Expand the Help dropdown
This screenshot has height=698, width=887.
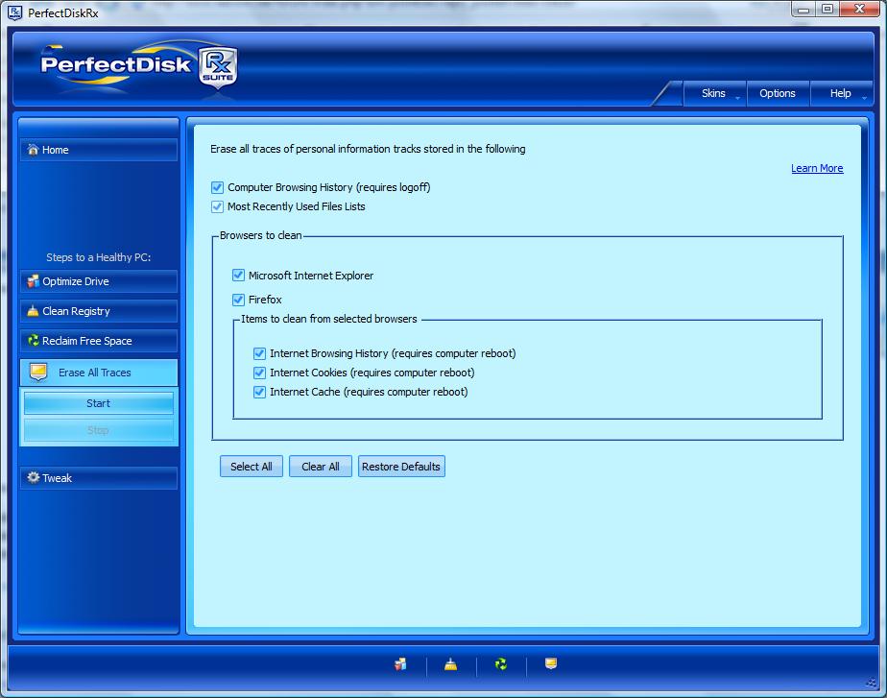click(839, 93)
